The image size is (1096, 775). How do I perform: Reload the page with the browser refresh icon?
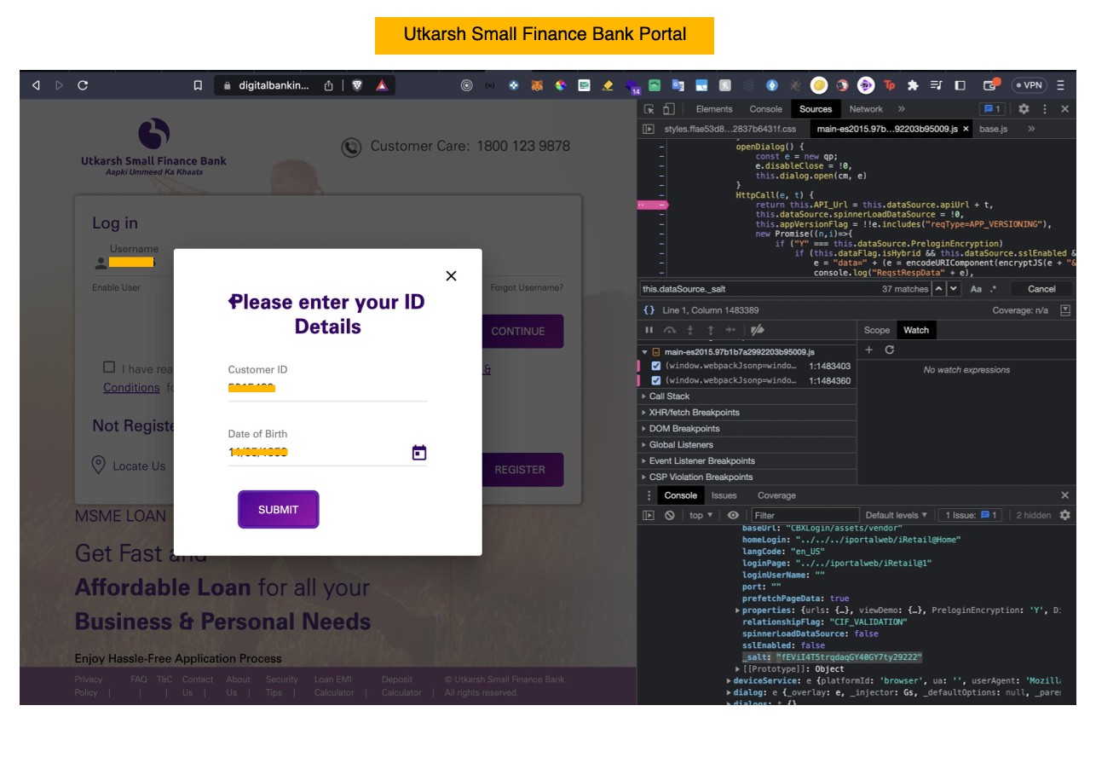(x=83, y=85)
